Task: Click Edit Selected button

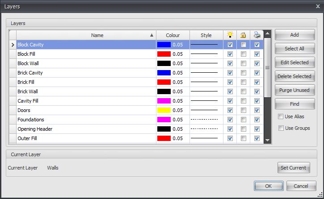Action: 295,62
